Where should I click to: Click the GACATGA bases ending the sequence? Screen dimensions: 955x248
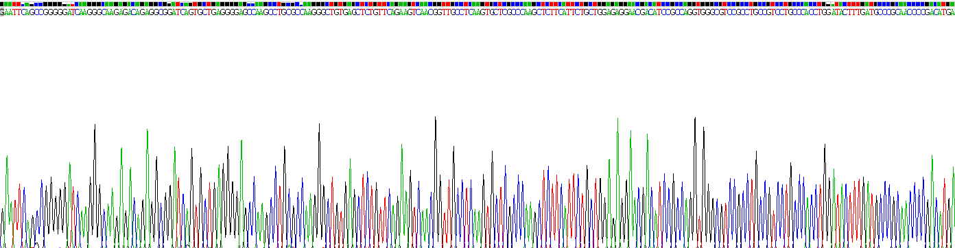pos(941,12)
